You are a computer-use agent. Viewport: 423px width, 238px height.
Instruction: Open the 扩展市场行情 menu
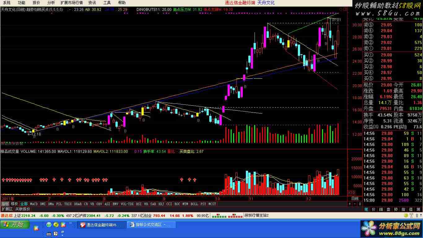tap(72, 3)
